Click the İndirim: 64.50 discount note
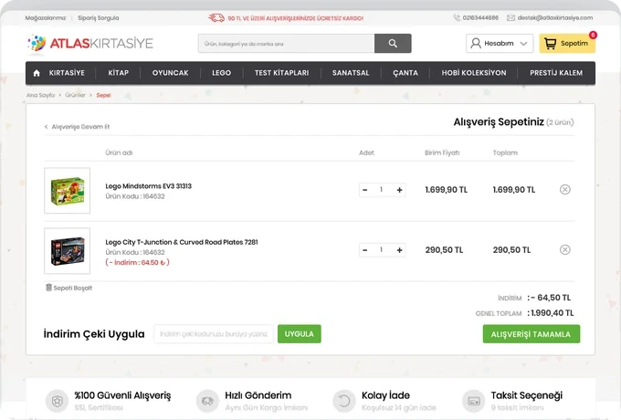 (137, 262)
